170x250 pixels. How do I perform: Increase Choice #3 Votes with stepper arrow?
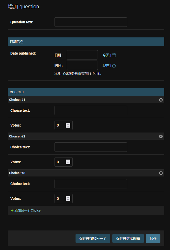[68, 198]
